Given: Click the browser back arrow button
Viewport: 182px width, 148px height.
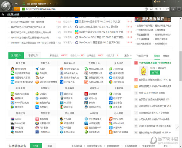Looking at the screenshot, I should (17, 9).
